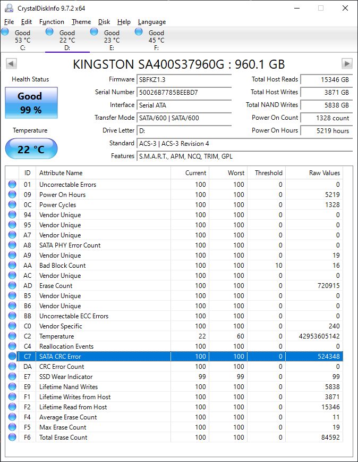Click status orb of Lifetime Nand Writes row
This screenshot has height=462, width=358.
click(x=12, y=386)
